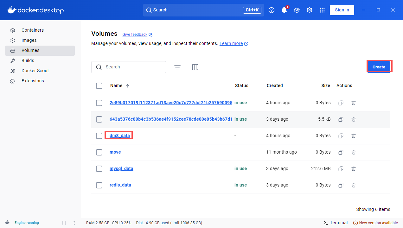Click the Created column header
Viewport: 403px width, 228px height.
(275, 85)
